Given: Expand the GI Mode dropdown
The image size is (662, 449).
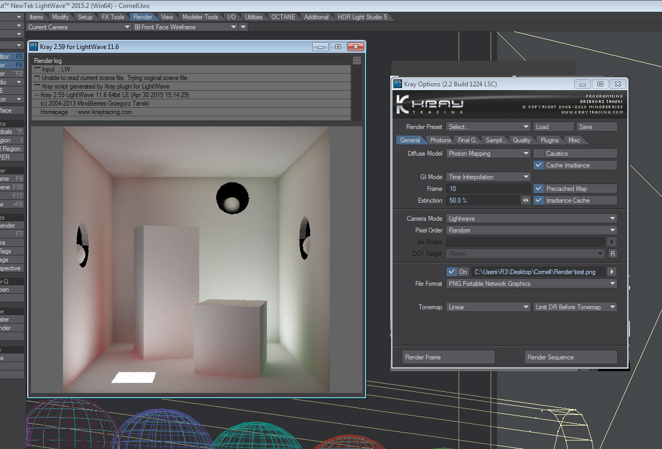Looking at the screenshot, I should 488,177.
